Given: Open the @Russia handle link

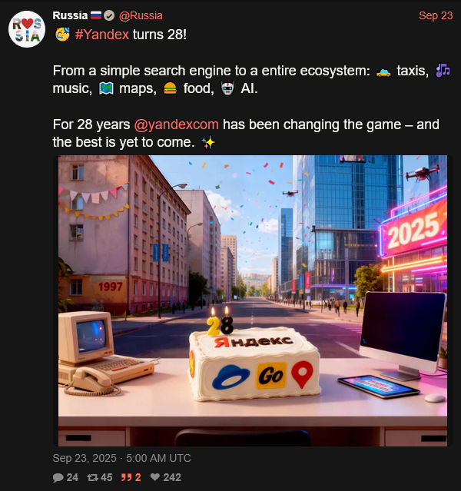Looking at the screenshot, I should tap(141, 15).
